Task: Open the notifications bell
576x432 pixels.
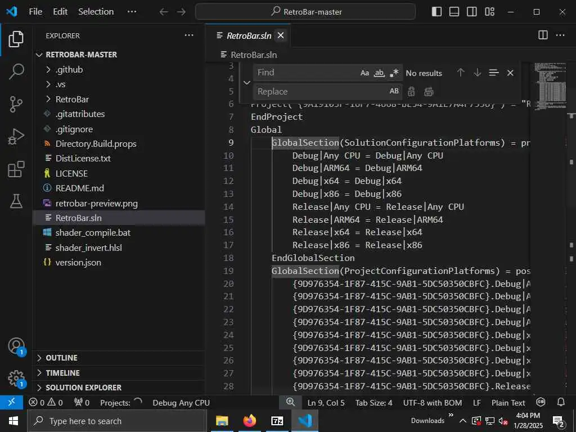Action: (561, 402)
